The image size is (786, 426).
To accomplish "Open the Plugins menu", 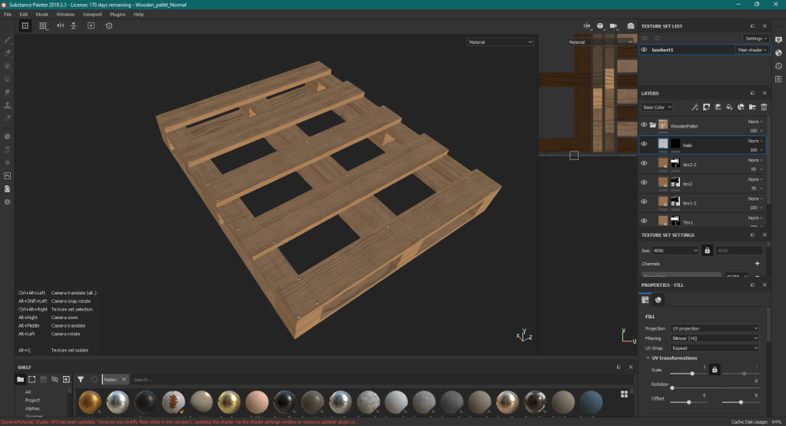I will 118,14.
